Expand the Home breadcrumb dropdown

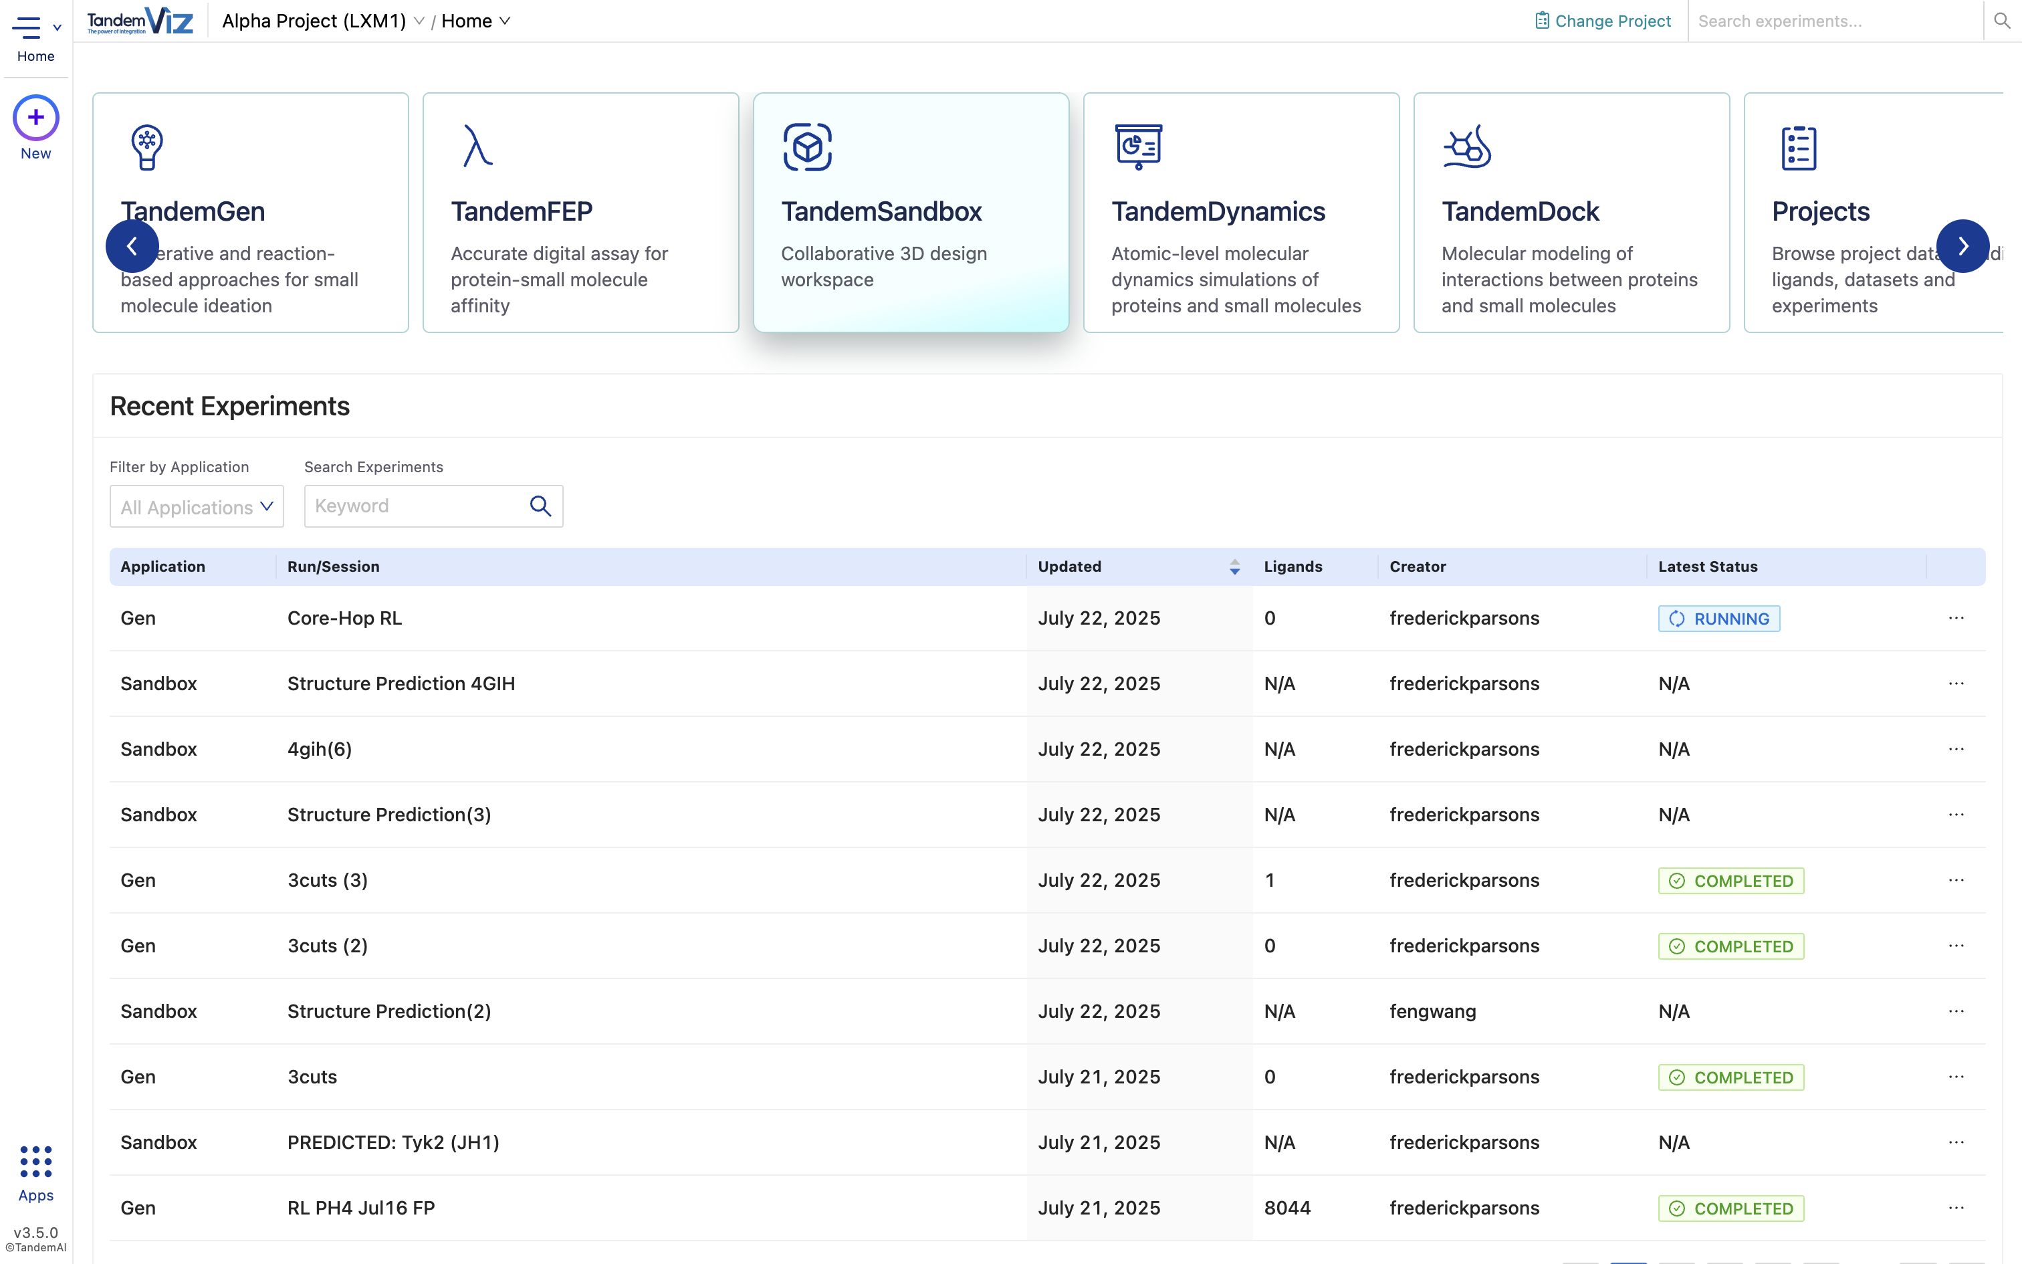(x=505, y=21)
